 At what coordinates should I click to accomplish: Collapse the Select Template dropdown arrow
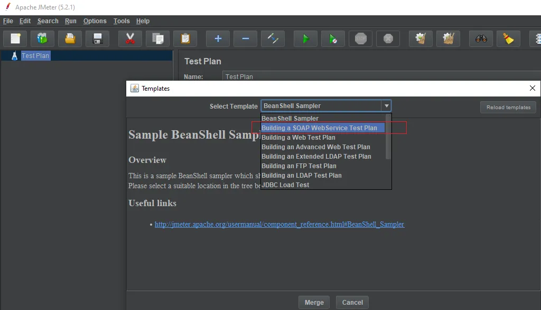pos(386,106)
